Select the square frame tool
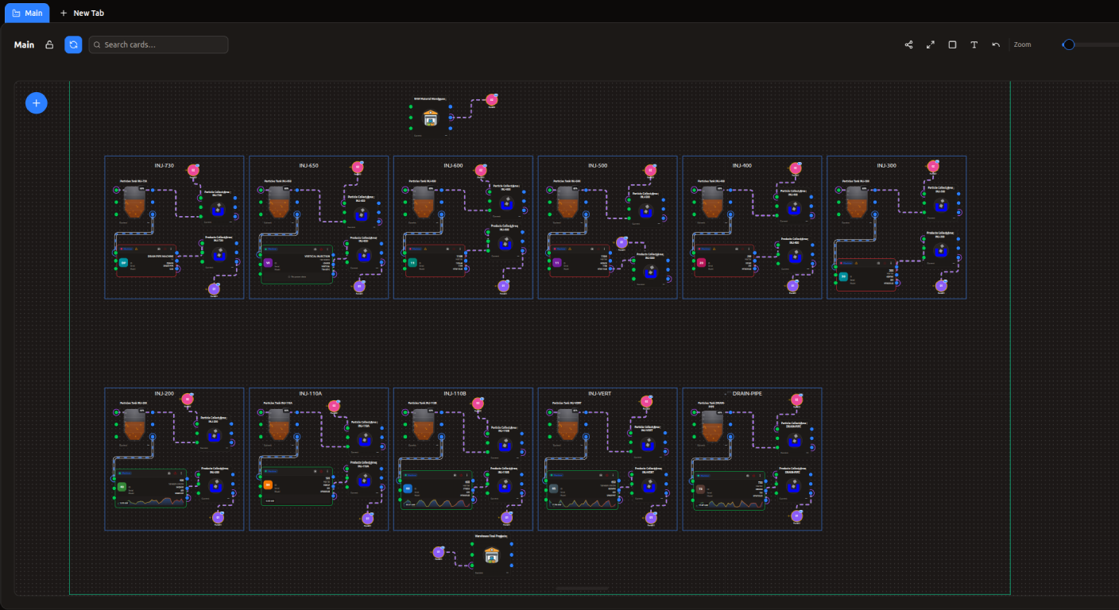The image size is (1119, 610). (x=952, y=44)
